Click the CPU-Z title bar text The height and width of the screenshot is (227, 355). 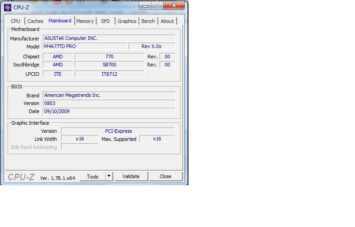point(21,8)
